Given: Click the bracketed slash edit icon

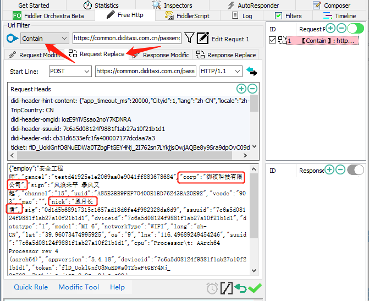Looking at the screenshot, I should coord(227,288).
